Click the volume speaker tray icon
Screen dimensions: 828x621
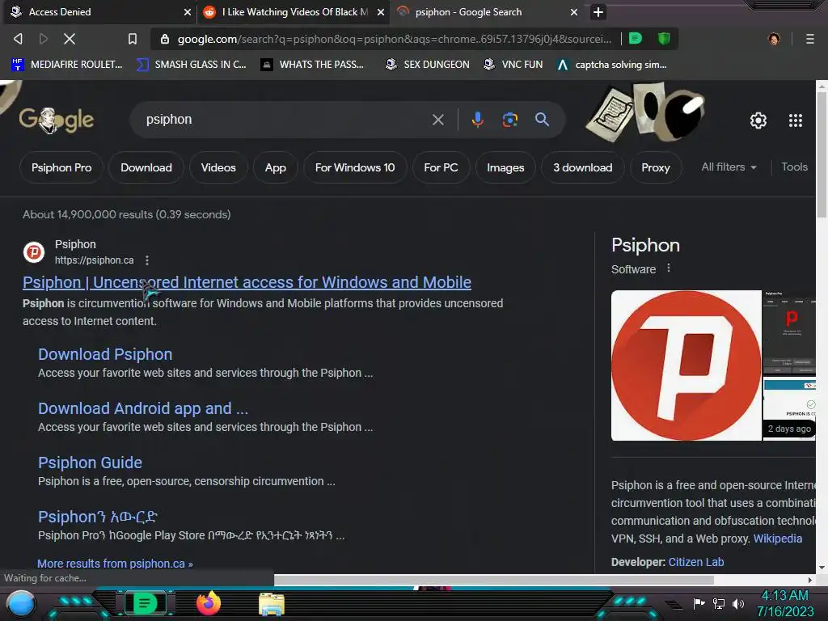coord(738,603)
